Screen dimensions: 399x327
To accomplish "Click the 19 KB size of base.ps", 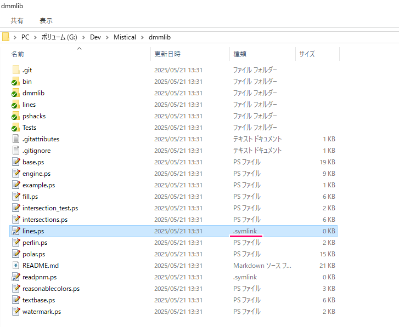I will (327, 162).
